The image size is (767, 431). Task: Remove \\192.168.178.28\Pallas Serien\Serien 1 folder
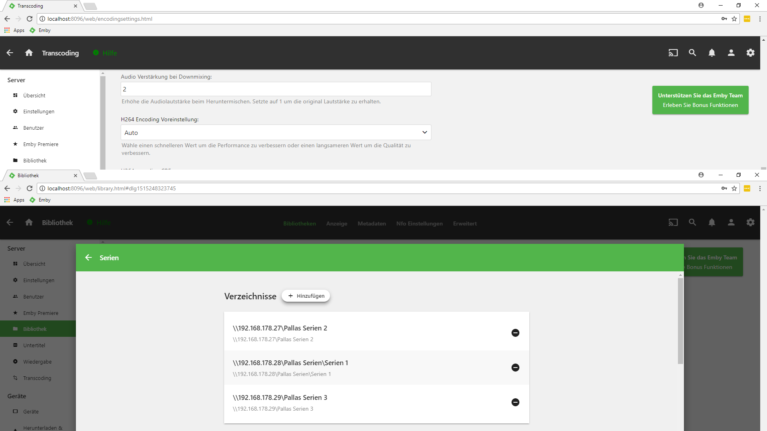(515, 368)
